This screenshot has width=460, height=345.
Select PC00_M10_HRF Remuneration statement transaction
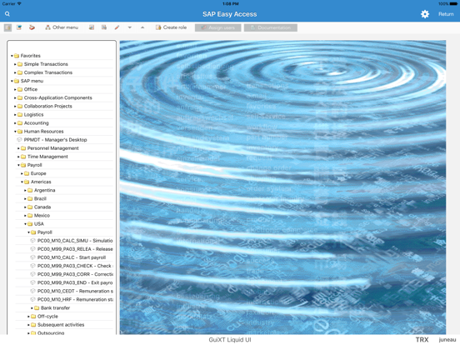[x=75, y=300]
